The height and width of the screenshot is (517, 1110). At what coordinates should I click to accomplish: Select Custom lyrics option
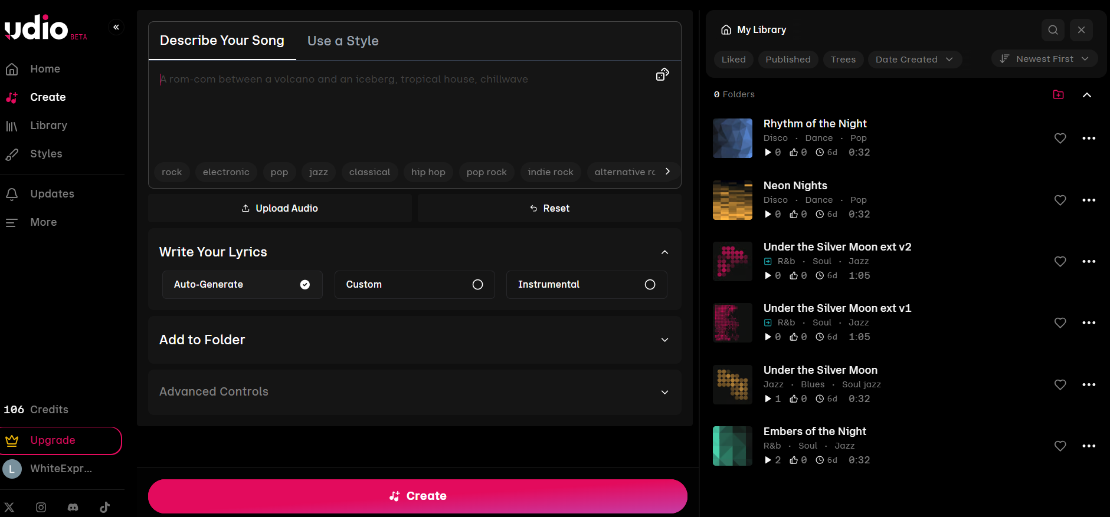click(415, 285)
